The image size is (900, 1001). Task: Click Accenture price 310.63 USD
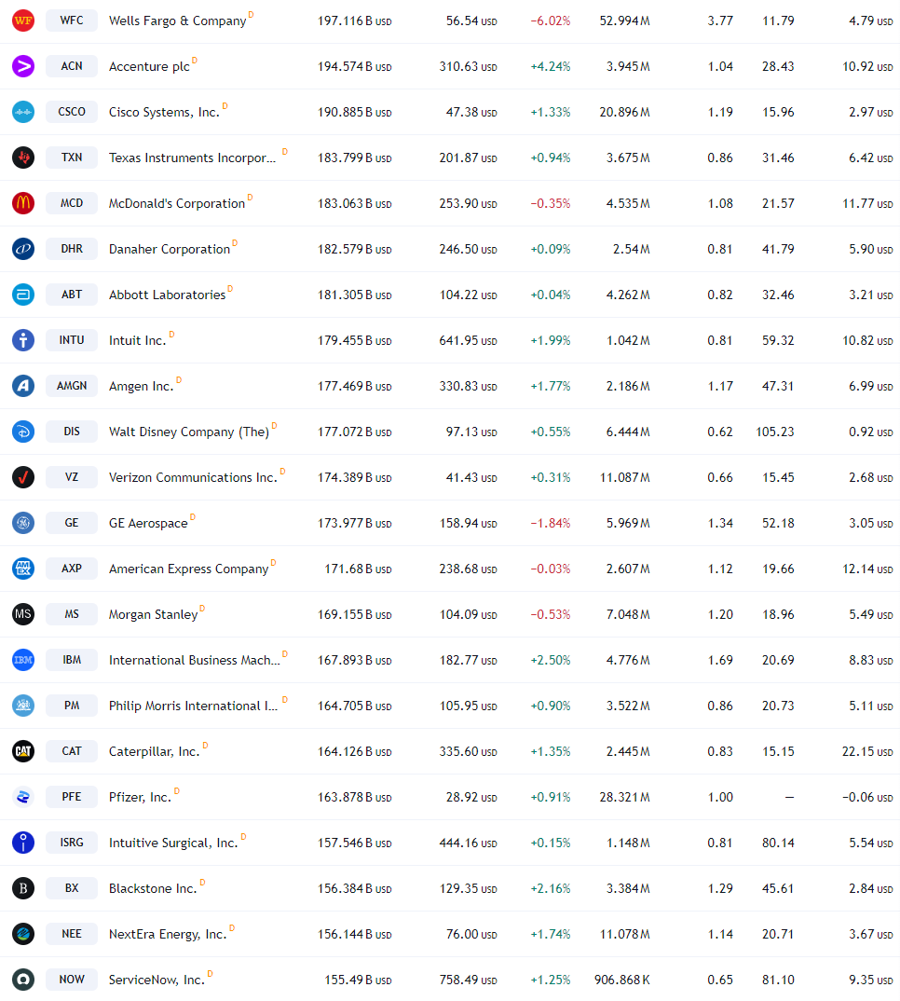click(468, 66)
